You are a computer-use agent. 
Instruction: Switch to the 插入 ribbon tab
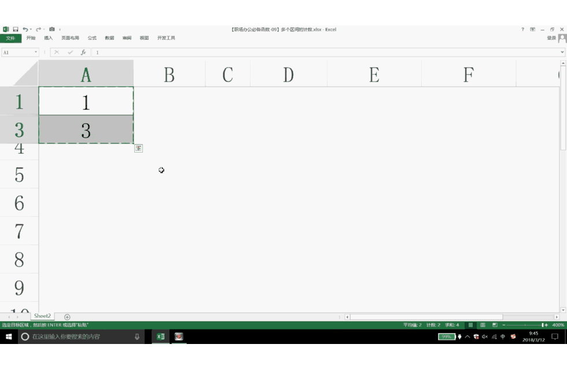click(48, 38)
